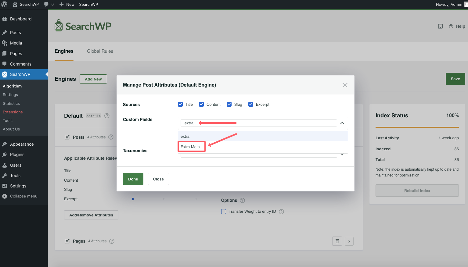Click the green Done button
The width and height of the screenshot is (468, 267).
click(x=133, y=179)
